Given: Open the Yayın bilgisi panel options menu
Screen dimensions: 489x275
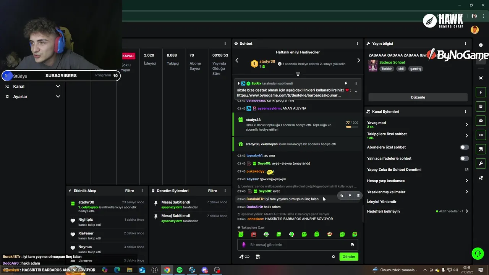Looking at the screenshot, I should 465,44.
